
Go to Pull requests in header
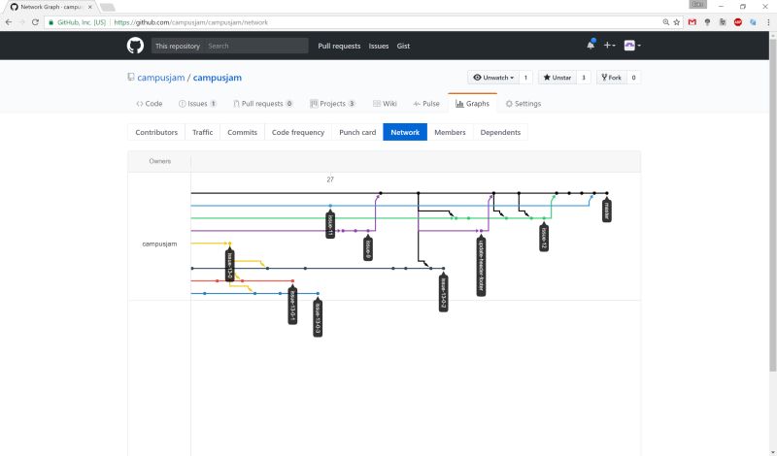pos(339,46)
